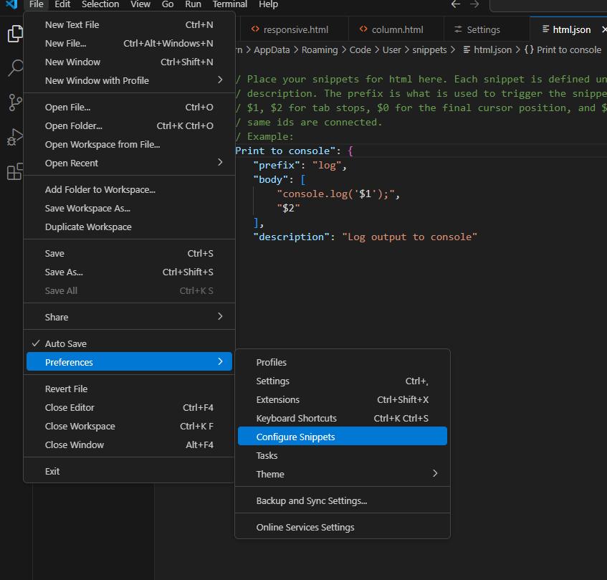
Task: Choose Add Folder to Workspace...
Action: (129, 189)
